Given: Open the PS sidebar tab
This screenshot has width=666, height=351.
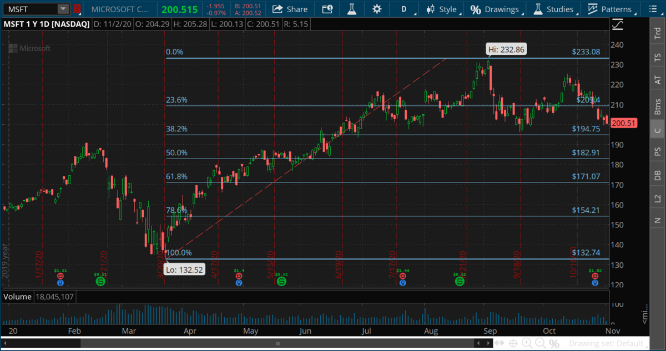Looking at the screenshot, I should coord(658,152).
